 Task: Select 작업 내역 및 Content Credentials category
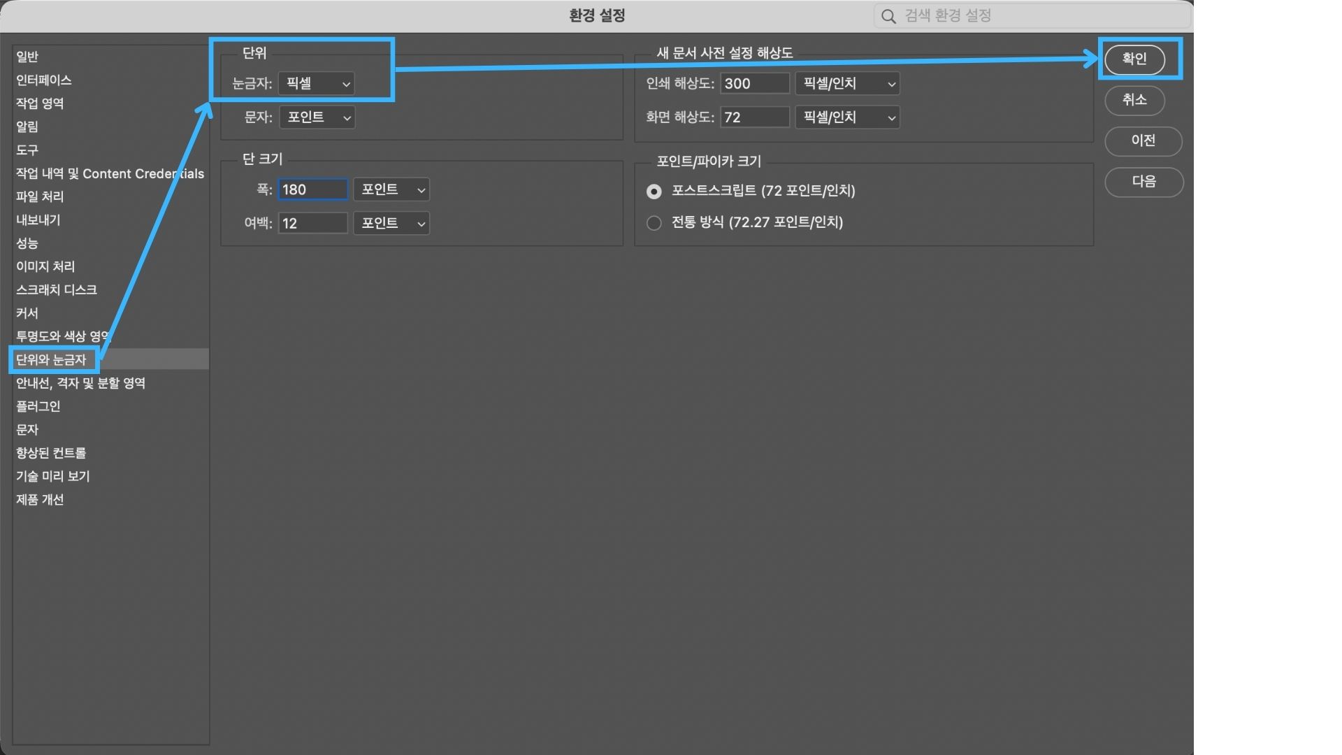[110, 173]
